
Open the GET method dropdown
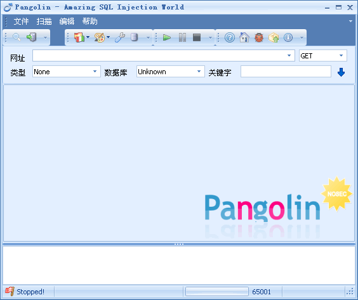(x=341, y=55)
